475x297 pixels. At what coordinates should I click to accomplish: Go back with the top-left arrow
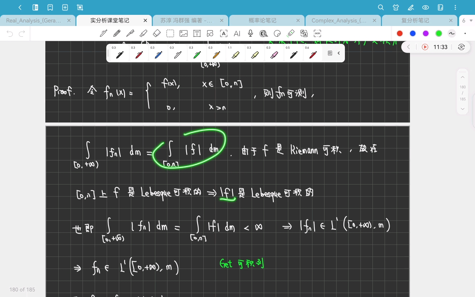point(20,7)
